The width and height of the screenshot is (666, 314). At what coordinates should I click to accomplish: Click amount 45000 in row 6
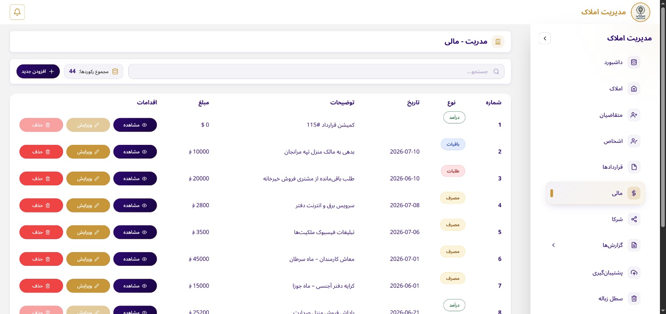click(x=199, y=259)
